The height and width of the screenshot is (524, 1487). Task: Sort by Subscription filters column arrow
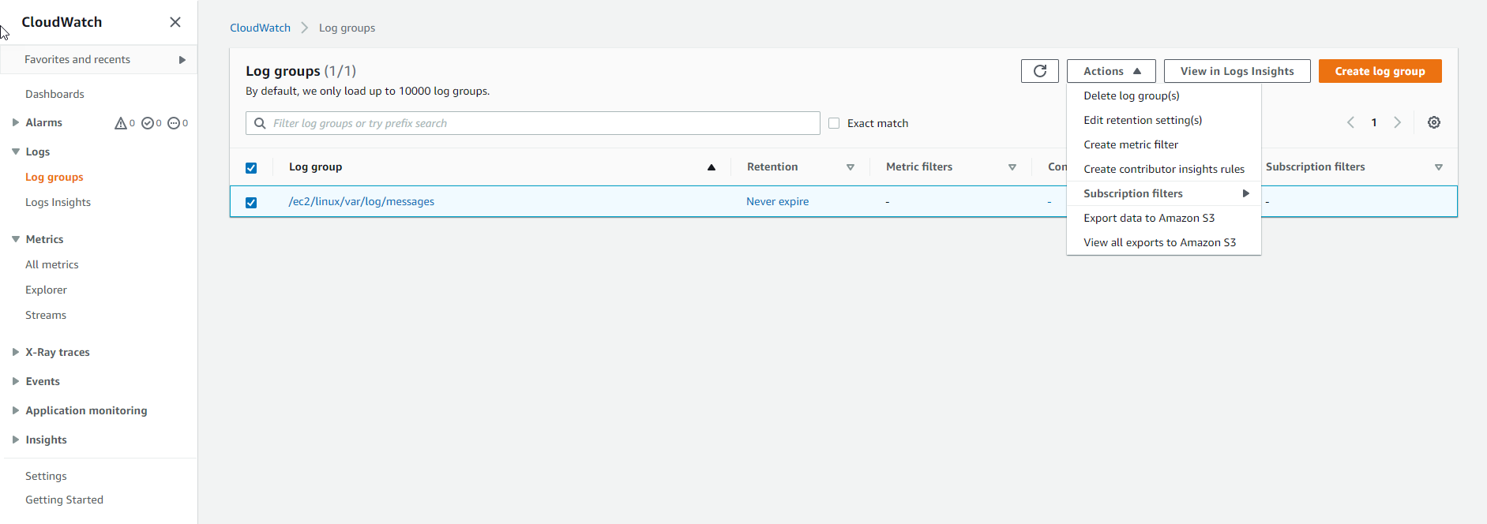coord(1439,167)
